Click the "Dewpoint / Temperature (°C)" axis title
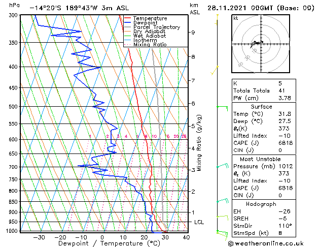Screen dimensions: 319x247 coord(109,243)
